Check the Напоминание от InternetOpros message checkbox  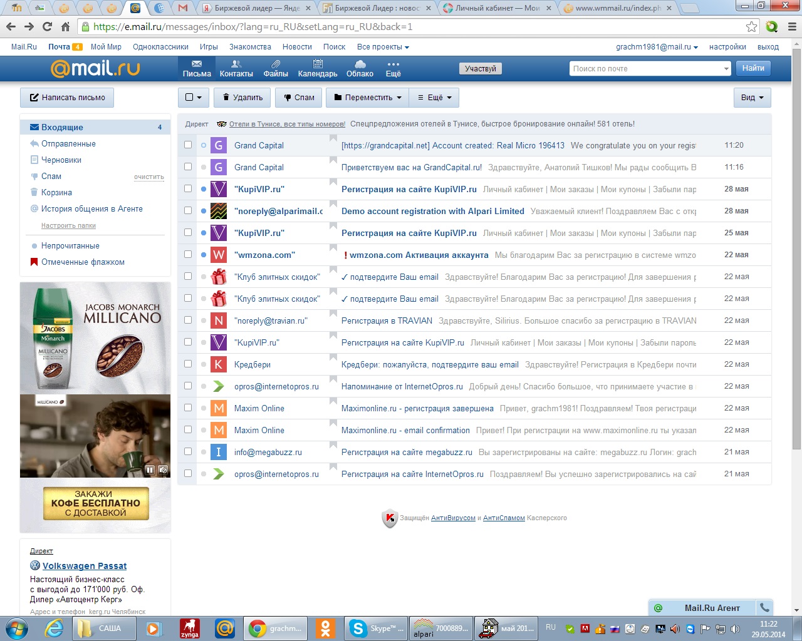[188, 386]
